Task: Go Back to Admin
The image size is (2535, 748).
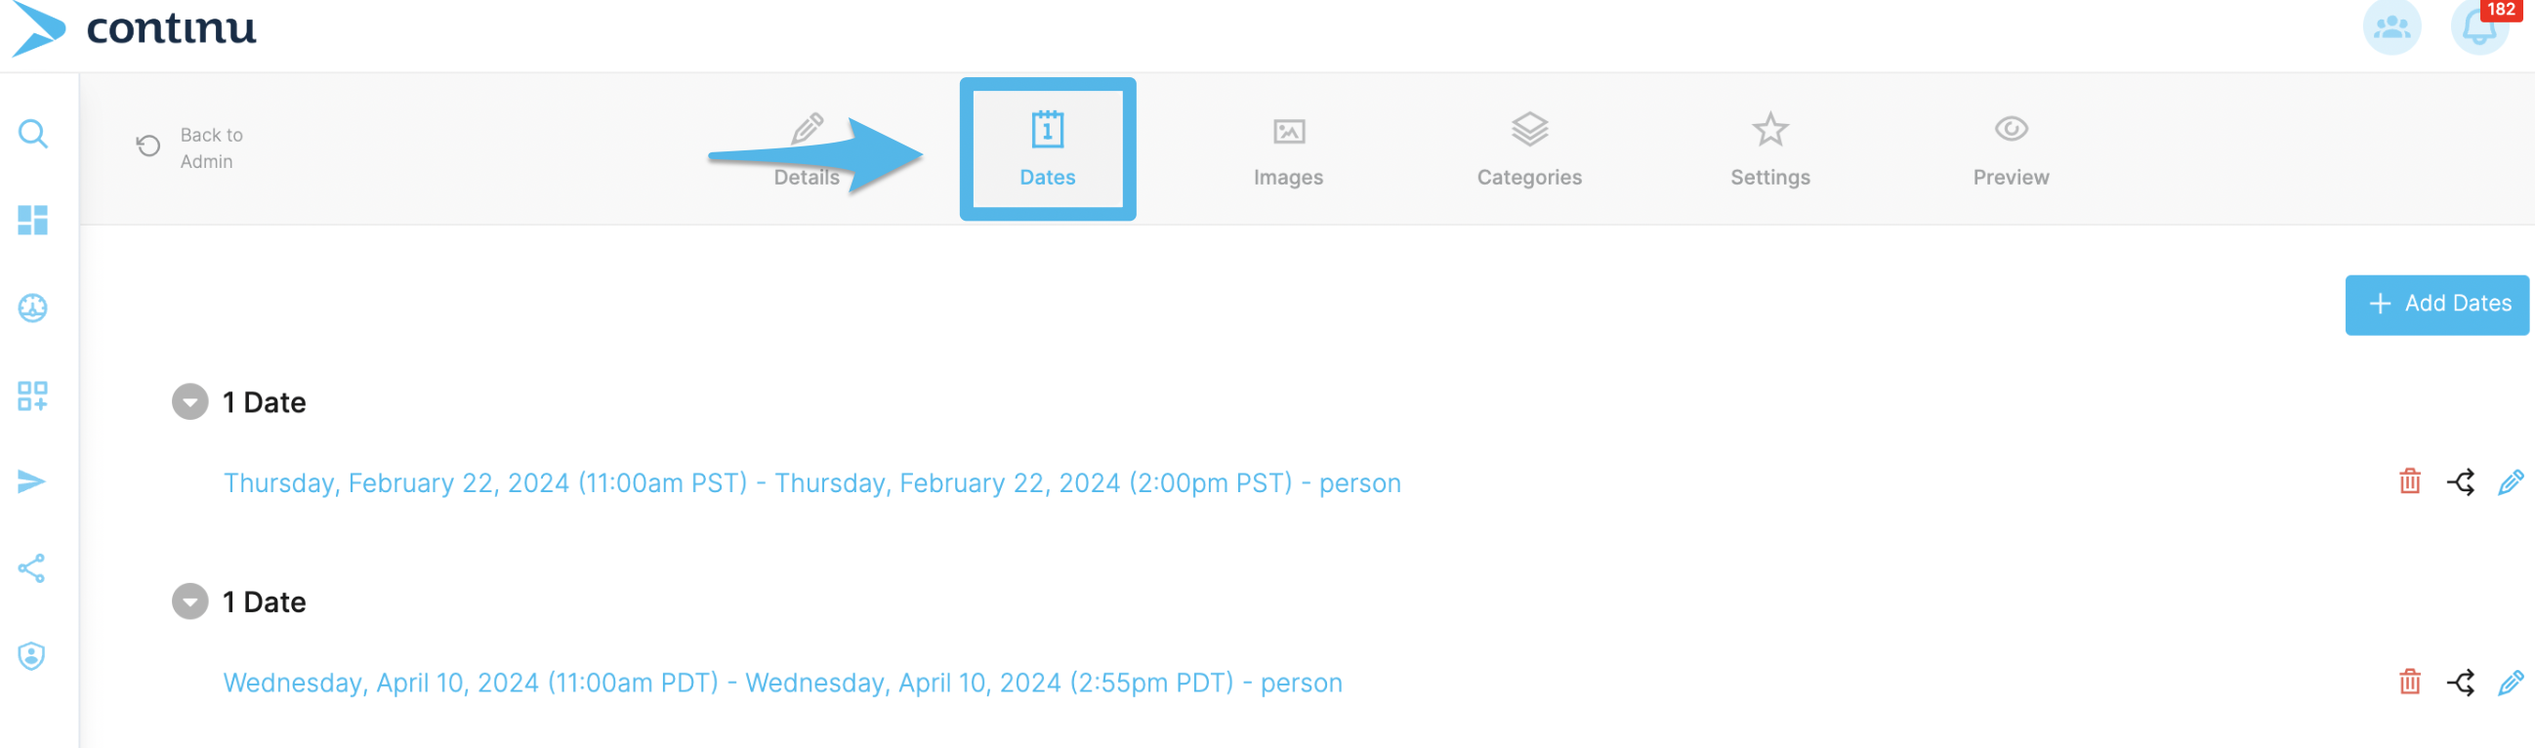Action: pyautogui.click(x=189, y=147)
